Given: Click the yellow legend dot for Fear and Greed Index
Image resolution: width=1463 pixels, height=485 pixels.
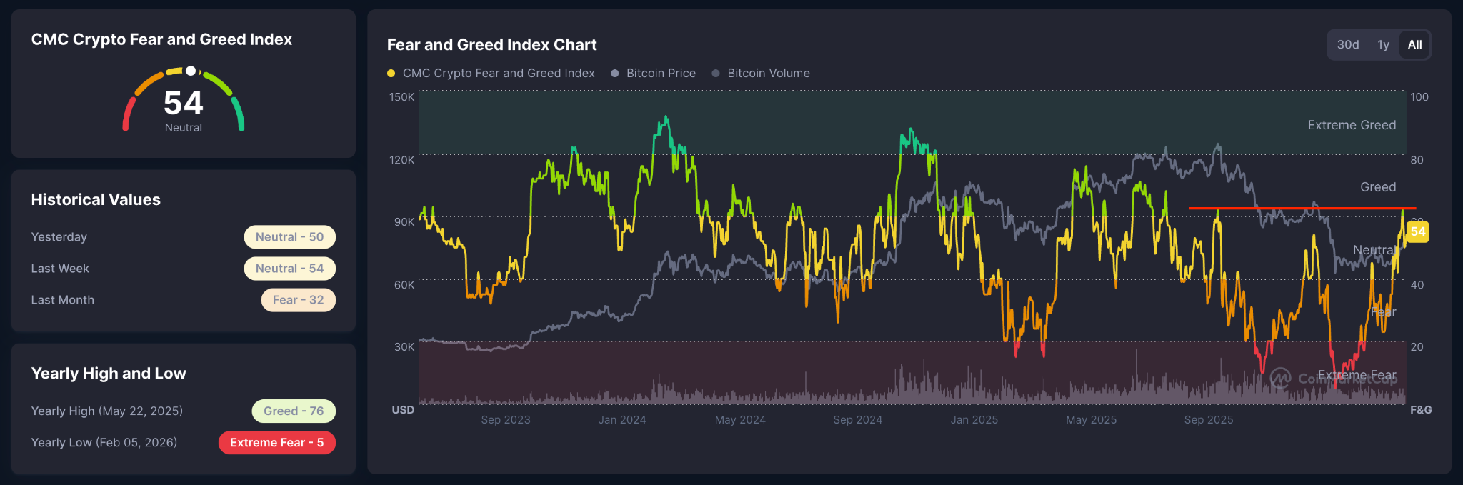Looking at the screenshot, I should pos(391,74).
